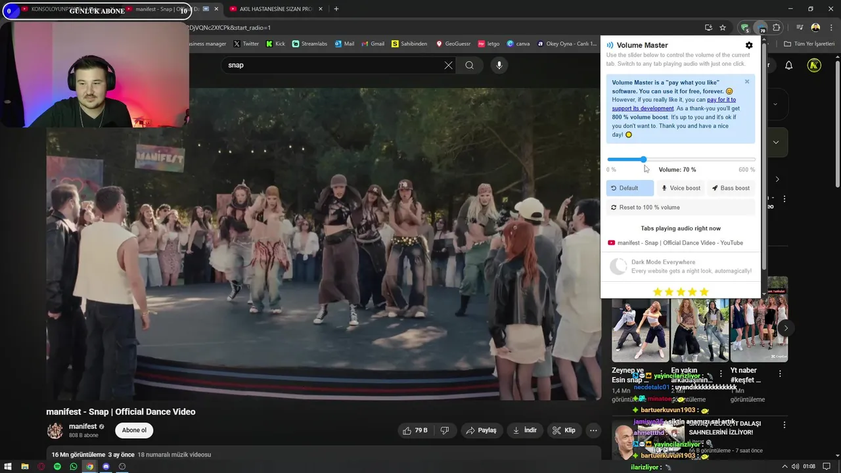Adjust the Volume Master volume slider handle
This screenshot has height=473, width=841.
coord(643,160)
